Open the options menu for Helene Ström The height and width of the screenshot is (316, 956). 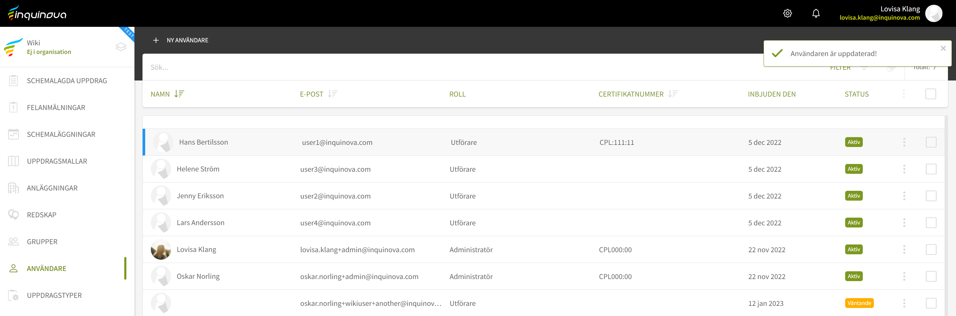tap(904, 169)
